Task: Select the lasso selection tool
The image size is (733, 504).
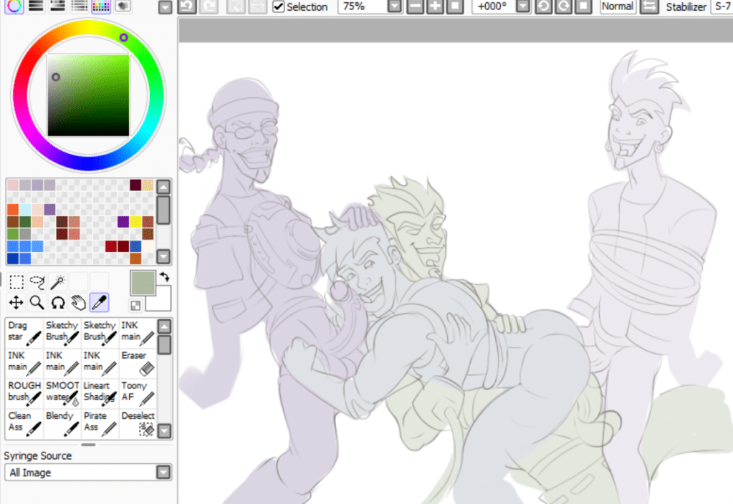Action: (37, 281)
